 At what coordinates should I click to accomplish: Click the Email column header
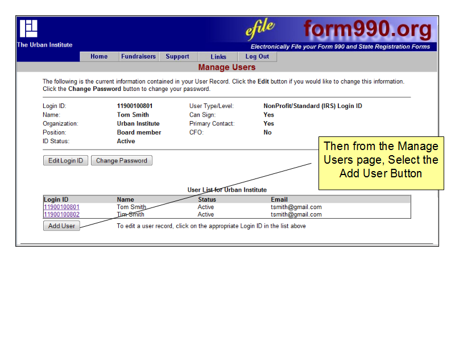[x=279, y=199]
